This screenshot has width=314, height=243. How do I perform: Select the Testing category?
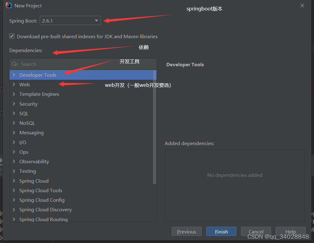(28, 171)
